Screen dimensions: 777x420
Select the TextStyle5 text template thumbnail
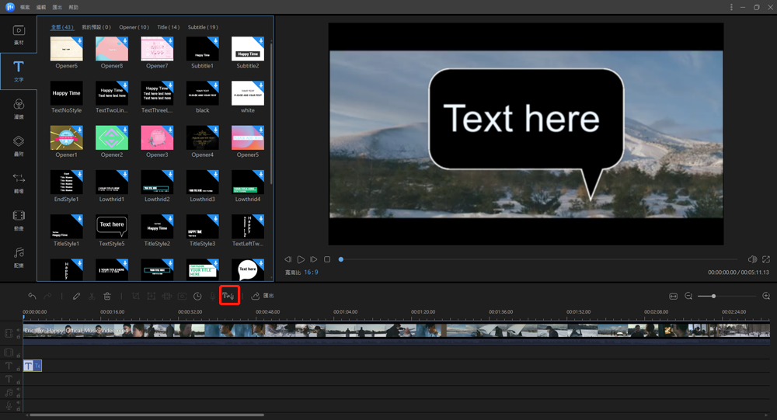pos(112,227)
